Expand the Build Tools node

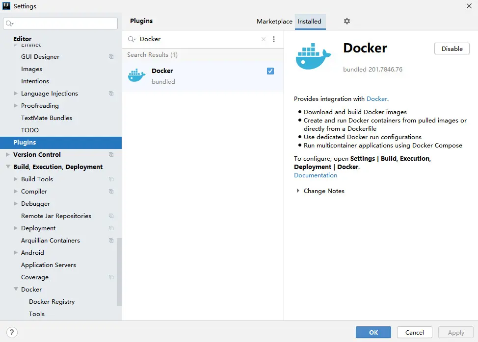[16, 179]
